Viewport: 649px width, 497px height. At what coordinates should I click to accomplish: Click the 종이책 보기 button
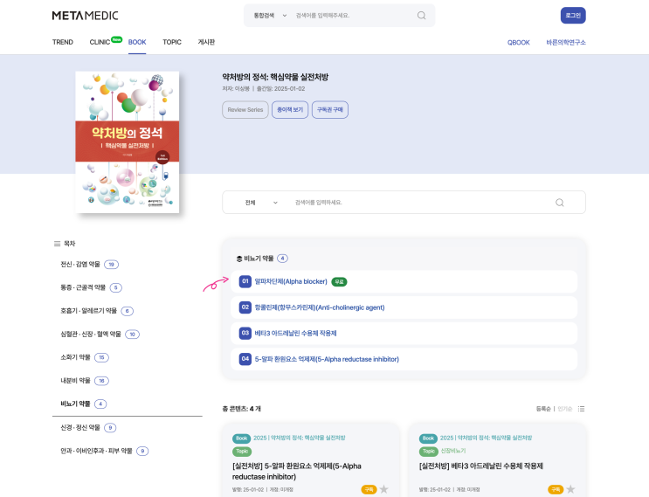(290, 110)
